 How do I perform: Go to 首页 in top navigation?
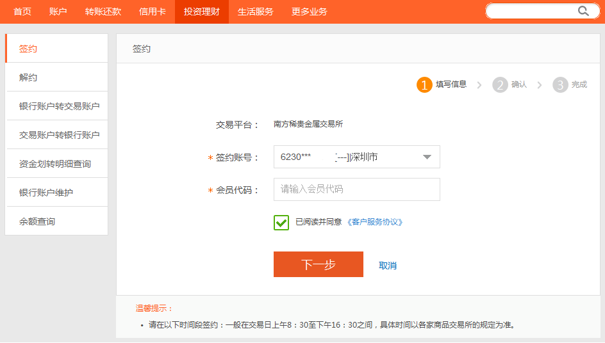22,12
